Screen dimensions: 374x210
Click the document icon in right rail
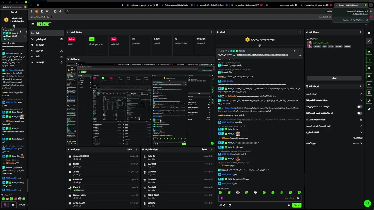pyautogui.click(x=369, y=68)
